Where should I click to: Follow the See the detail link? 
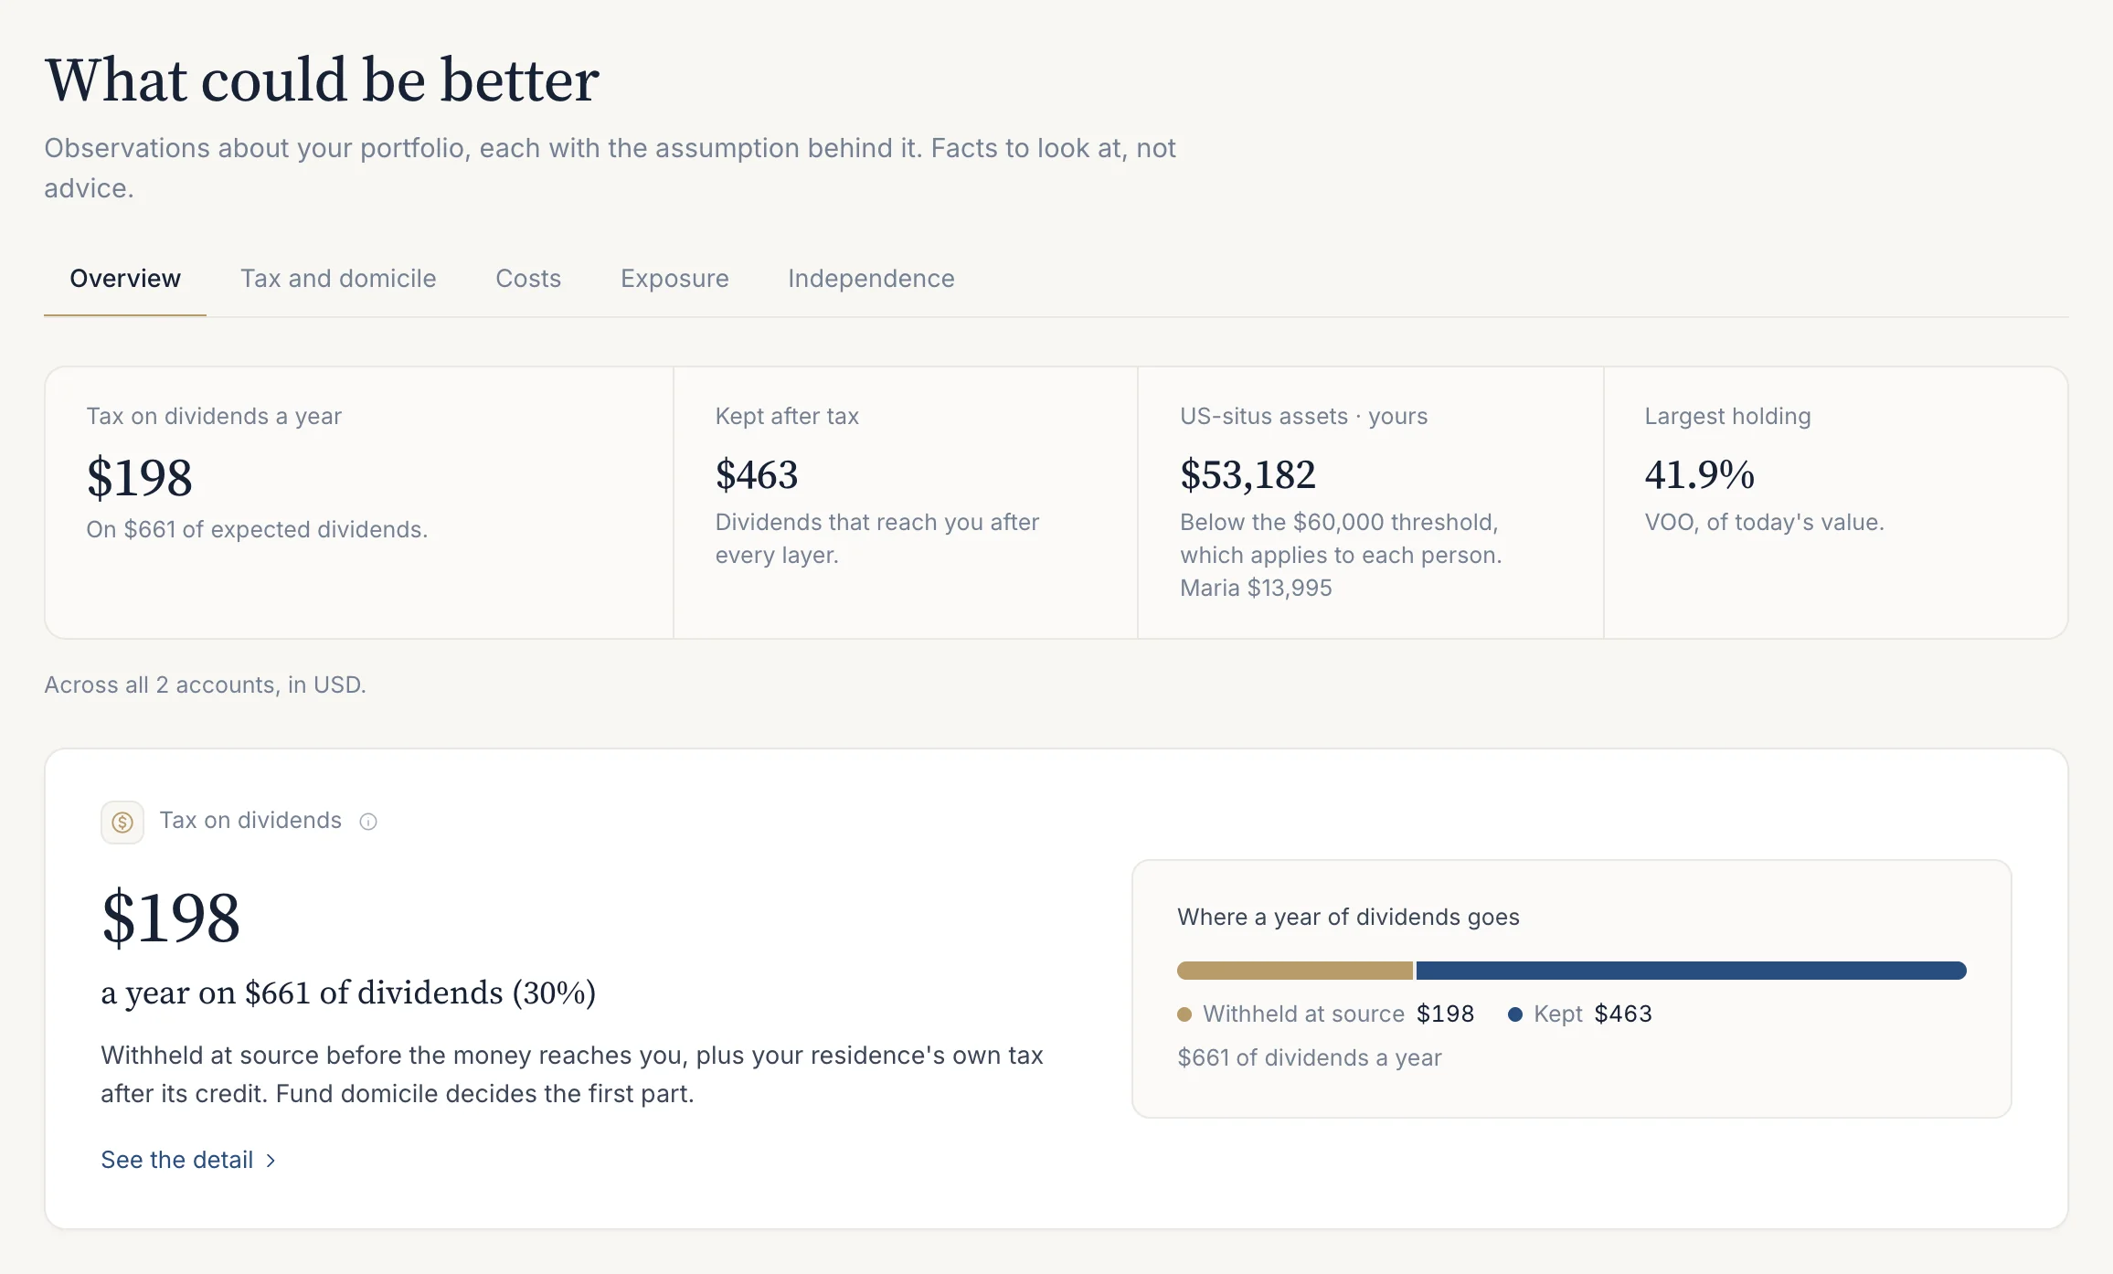(x=188, y=1160)
